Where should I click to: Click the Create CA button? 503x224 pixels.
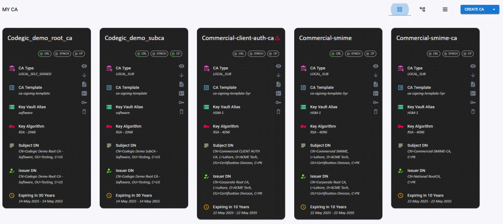[x=474, y=9]
